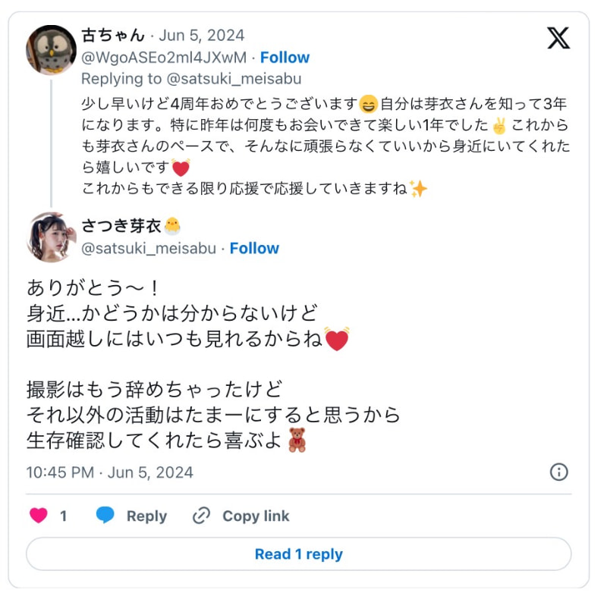View like count of 1
The width and height of the screenshot is (607, 596).
[61, 516]
